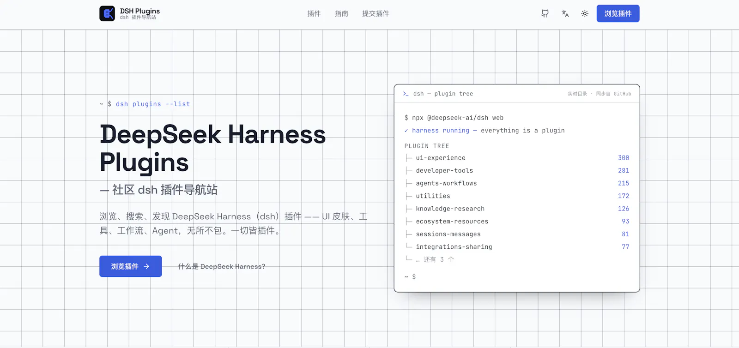Click the 浏览插件 button in the header
739x348 pixels.
pyautogui.click(x=618, y=13)
